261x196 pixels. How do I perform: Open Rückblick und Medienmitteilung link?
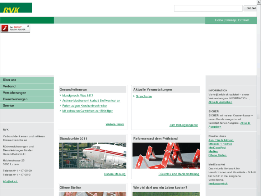coord(179,174)
